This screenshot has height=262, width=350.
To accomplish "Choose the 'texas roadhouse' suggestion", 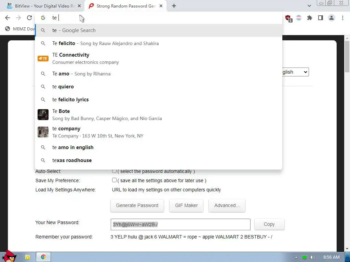I will (159, 160).
